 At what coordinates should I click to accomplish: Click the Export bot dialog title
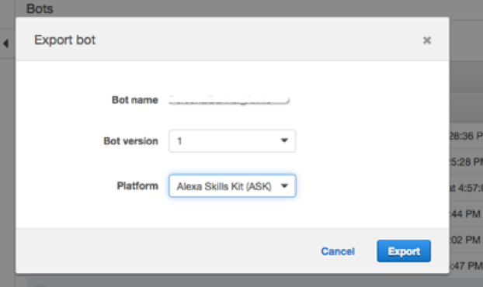[64, 40]
